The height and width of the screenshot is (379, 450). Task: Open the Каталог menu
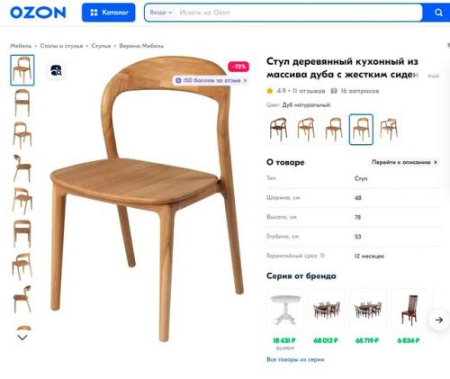point(108,13)
